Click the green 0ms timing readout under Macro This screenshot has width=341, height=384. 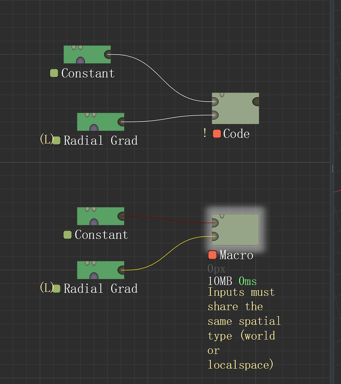point(248,281)
